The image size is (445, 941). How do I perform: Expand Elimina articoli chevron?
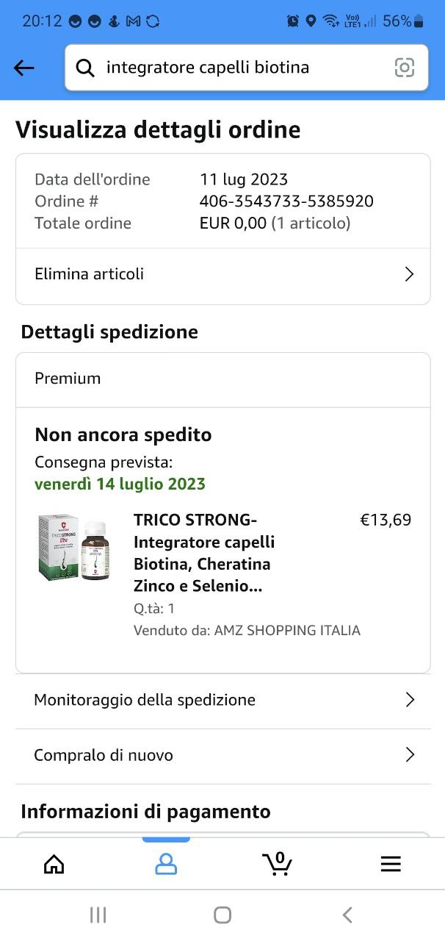(410, 274)
